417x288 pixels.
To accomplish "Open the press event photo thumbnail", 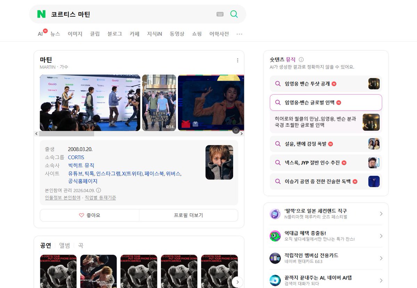I will pyautogui.click(x=90, y=103).
